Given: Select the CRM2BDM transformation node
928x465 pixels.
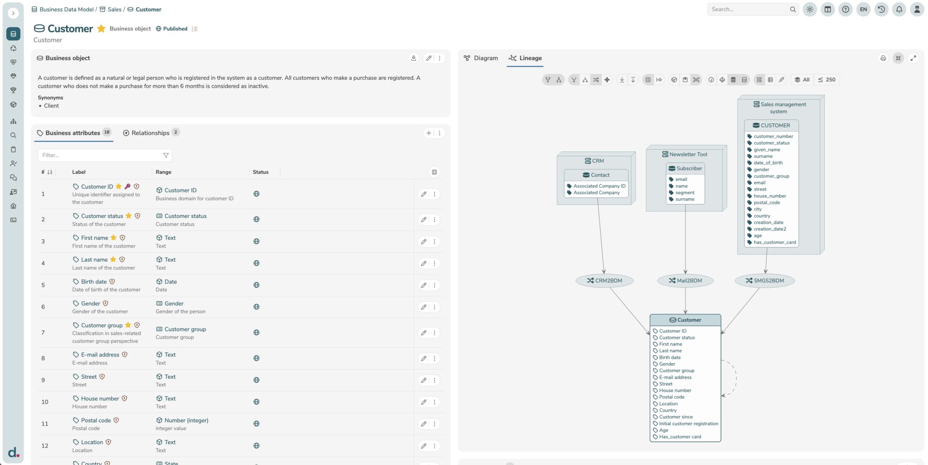Looking at the screenshot, I should [x=604, y=281].
